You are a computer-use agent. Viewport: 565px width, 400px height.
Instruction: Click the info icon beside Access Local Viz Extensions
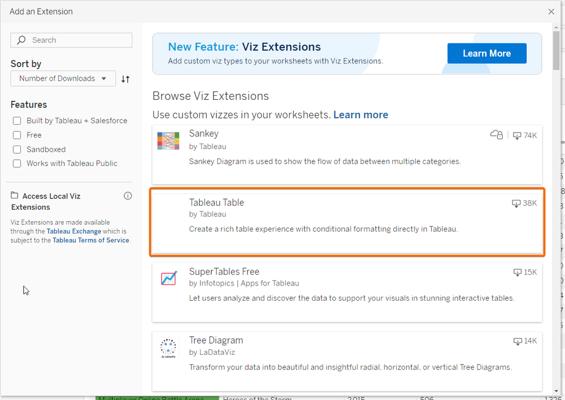[x=128, y=196]
